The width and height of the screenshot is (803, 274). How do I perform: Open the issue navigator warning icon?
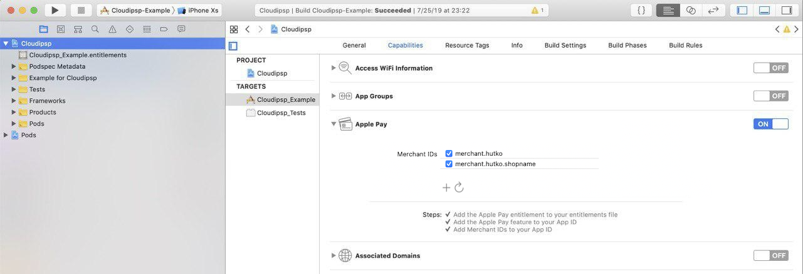pyautogui.click(x=112, y=29)
